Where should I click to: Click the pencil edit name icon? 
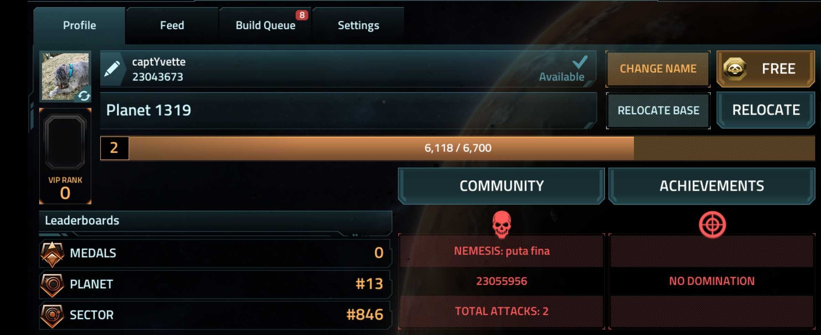click(112, 69)
